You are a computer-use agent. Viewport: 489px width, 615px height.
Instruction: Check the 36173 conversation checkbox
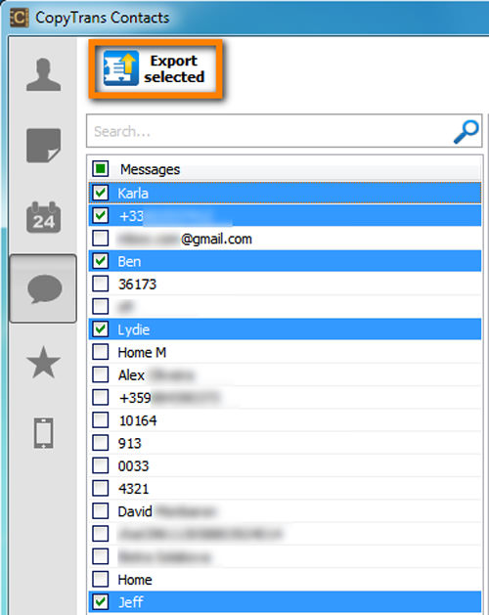101,284
